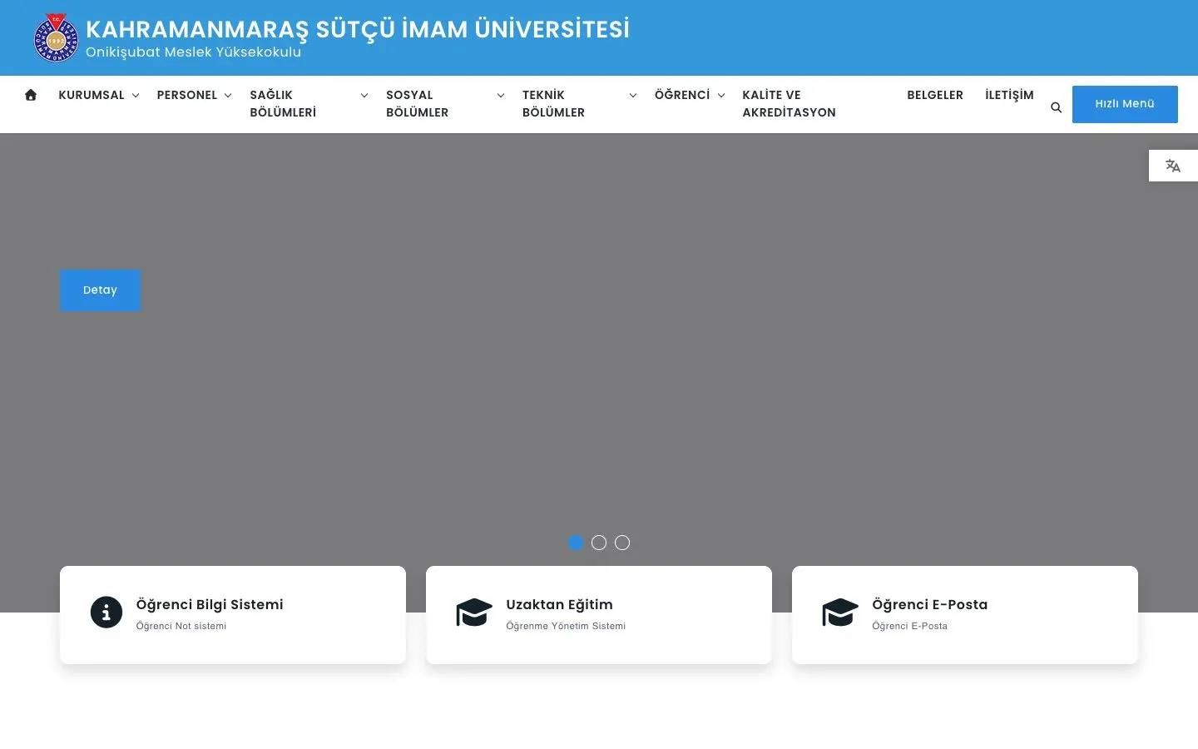Open the search magnifier icon
This screenshot has height=749, width=1198.
(1056, 107)
